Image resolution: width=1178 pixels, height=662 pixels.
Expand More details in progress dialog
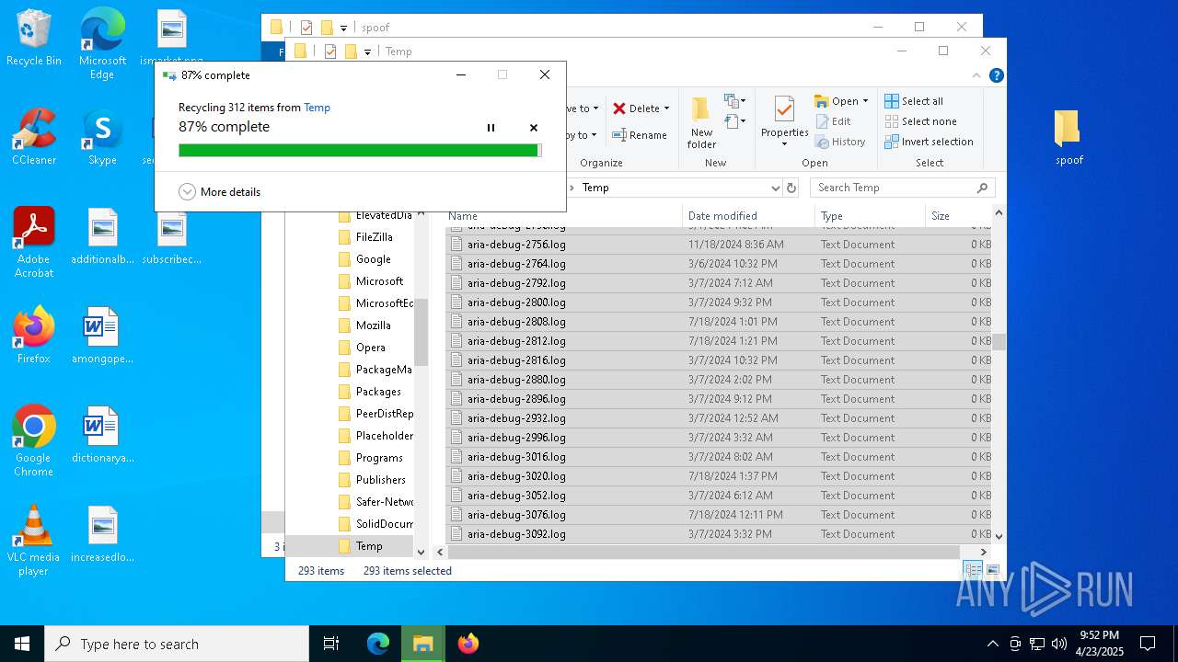(219, 192)
